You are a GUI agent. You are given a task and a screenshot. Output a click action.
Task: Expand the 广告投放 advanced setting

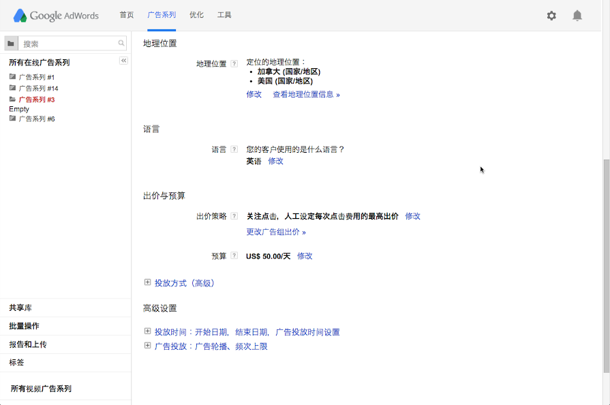coord(147,346)
